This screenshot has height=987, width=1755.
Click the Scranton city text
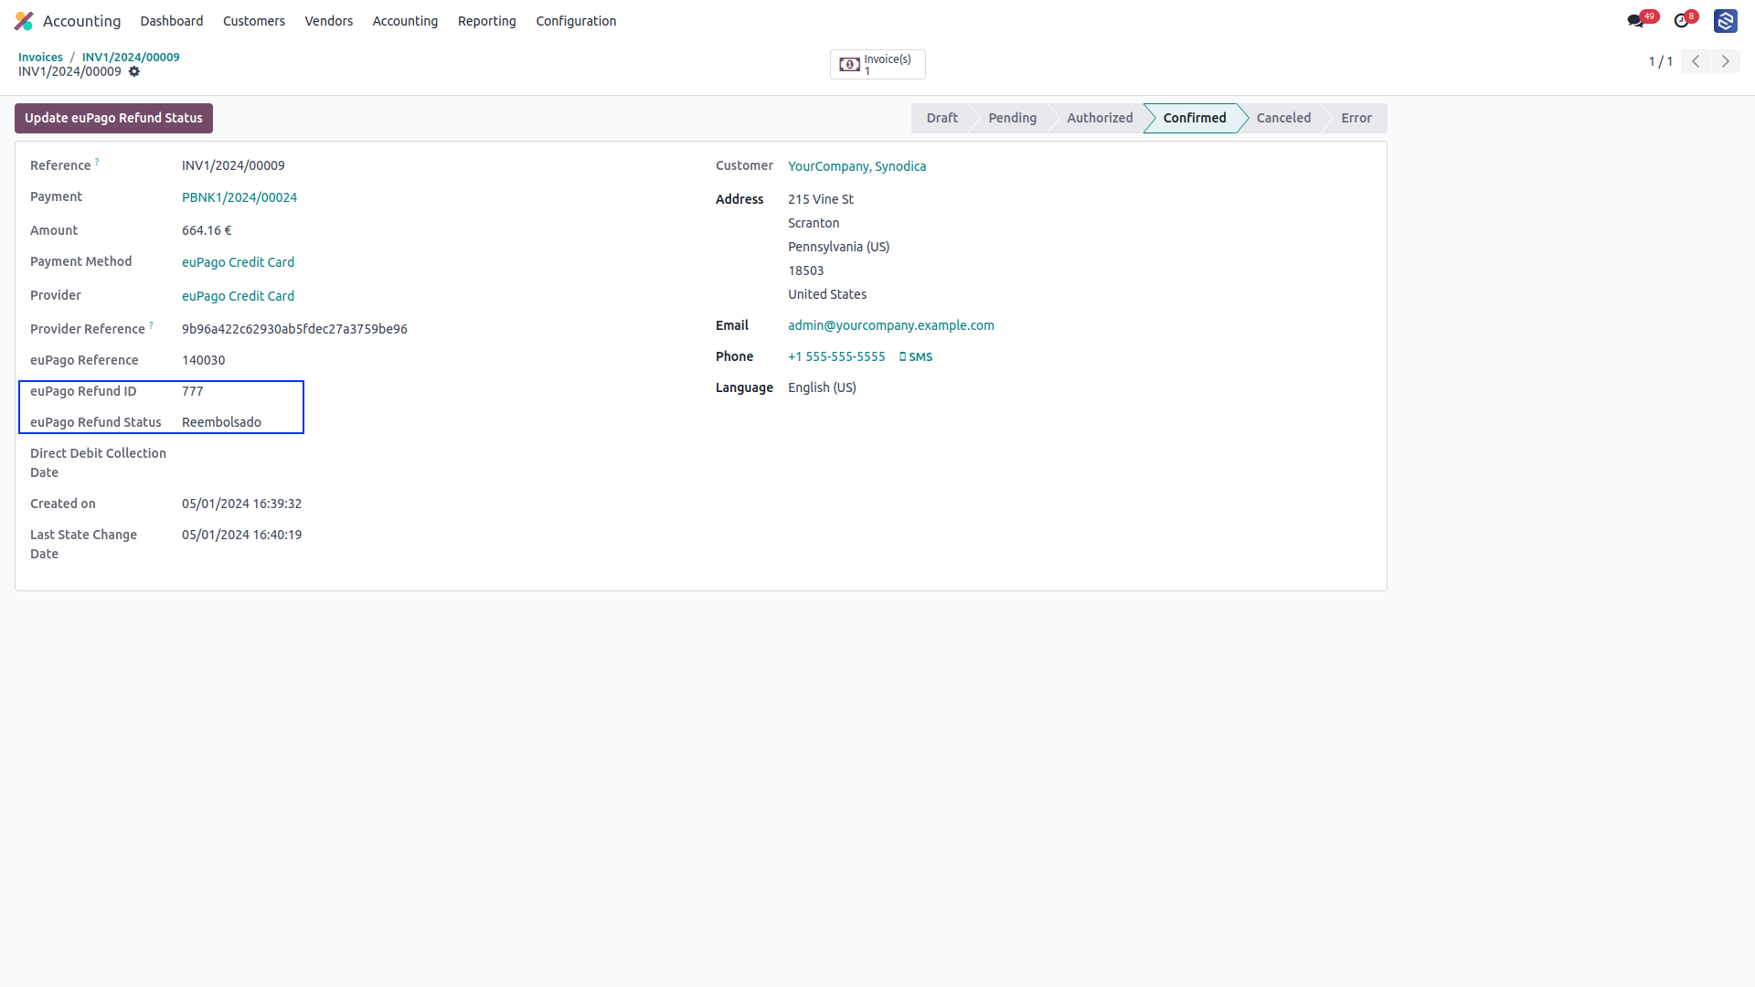click(x=814, y=223)
